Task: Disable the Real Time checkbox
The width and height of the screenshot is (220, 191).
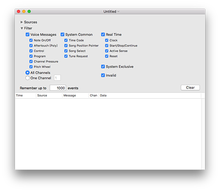Action: tap(103, 34)
